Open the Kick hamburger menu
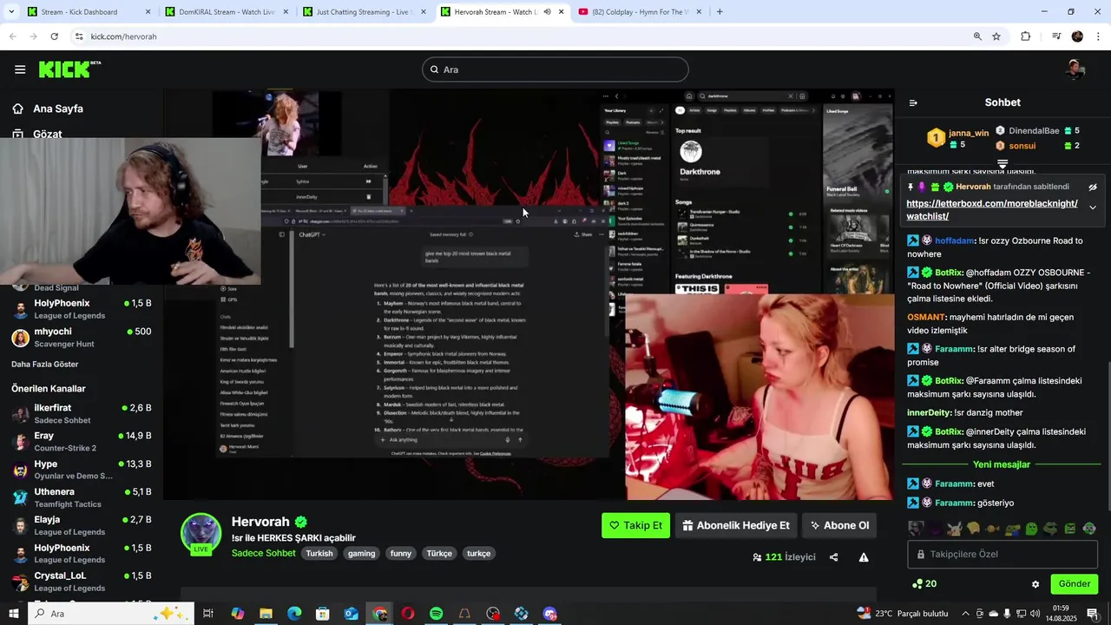1111x625 pixels. tap(20, 69)
